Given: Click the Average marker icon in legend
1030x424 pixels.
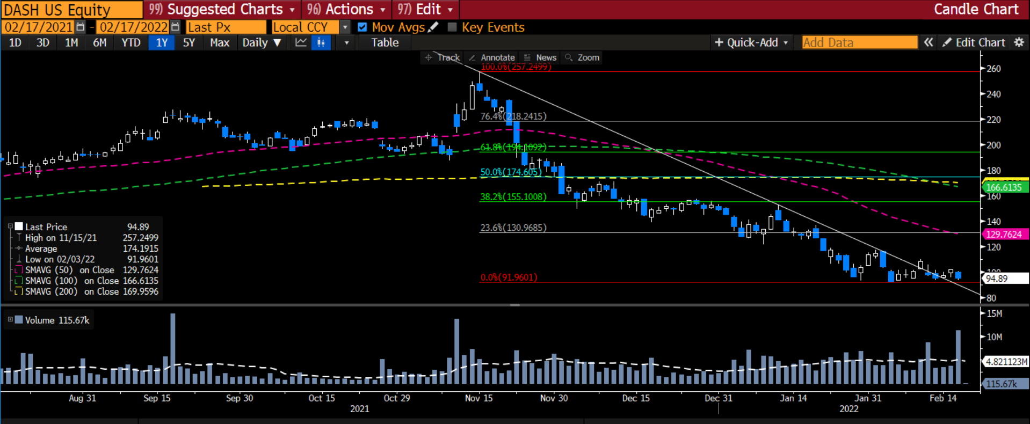Looking at the screenshot, I should (19, 248).
